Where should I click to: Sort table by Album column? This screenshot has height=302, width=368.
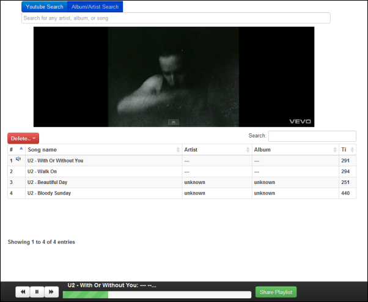(x=295, y=150)
